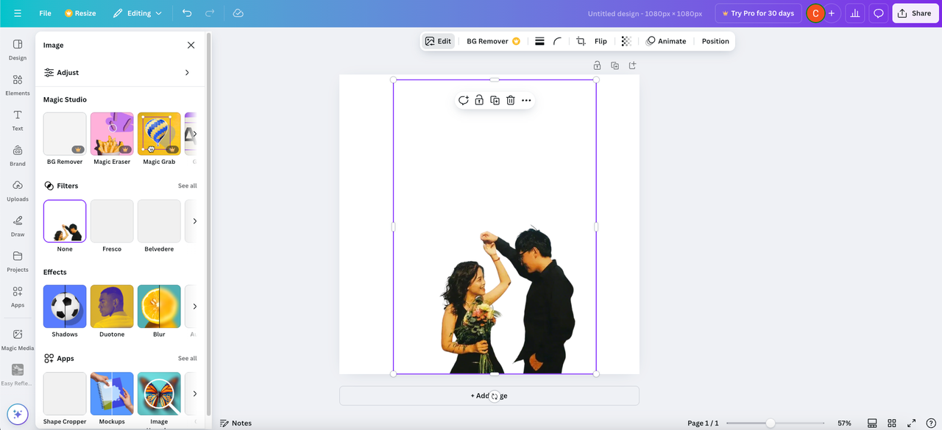Toggle grid view of pages
The width and height of the screenshot is (942, 430).
892,423
